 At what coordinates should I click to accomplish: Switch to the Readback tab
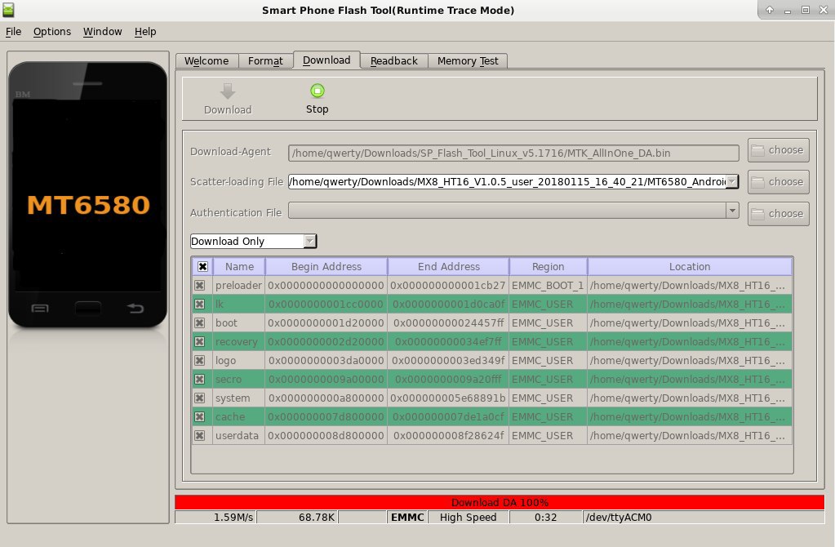click(x=394, y=60)
